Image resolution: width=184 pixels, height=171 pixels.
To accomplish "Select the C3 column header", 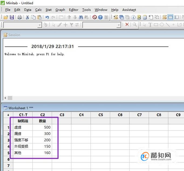I will pyautogui.click(x=62, y=115).
